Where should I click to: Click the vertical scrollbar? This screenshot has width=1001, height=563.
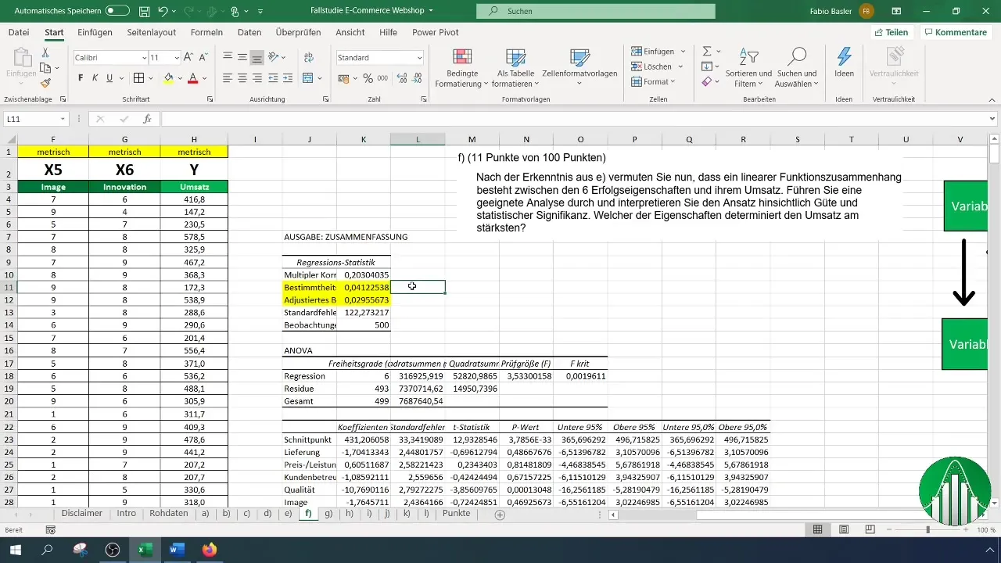click(995, 321)
